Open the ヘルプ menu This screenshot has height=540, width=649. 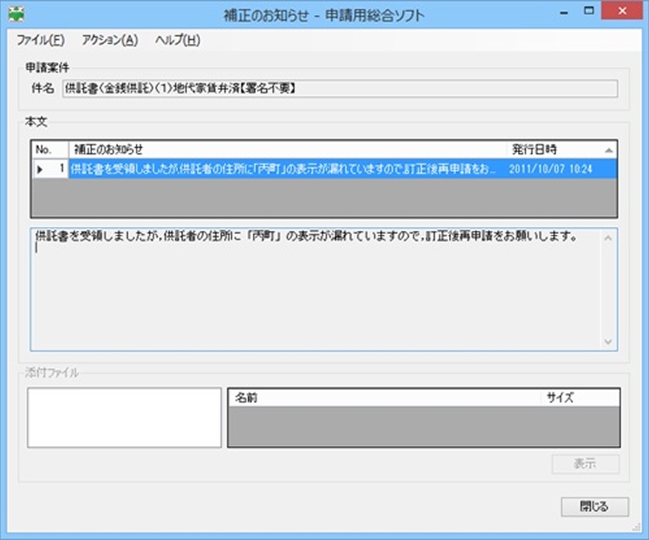[x=176, y=40]
